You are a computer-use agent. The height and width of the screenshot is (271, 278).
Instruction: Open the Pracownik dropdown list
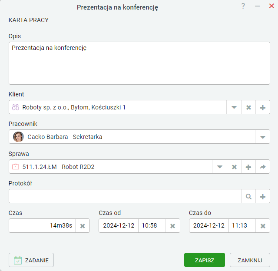point(262,137)
